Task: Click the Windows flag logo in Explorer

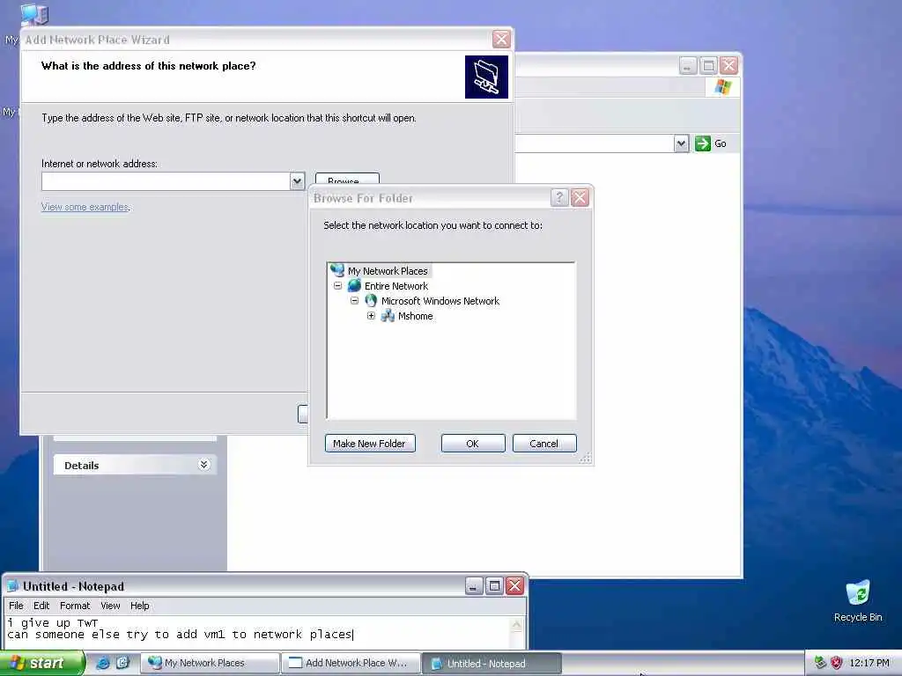Action: point(722,87)
